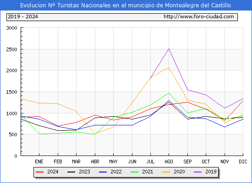Click the NOV month axis label

pos(225,161)
